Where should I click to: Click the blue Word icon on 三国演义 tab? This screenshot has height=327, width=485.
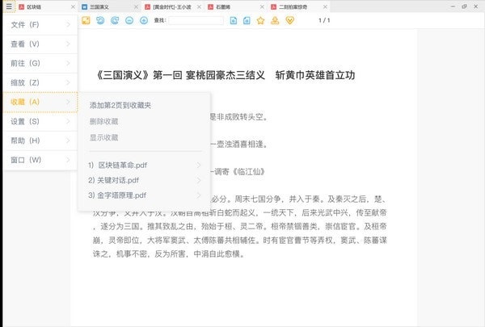pos(84,6)
